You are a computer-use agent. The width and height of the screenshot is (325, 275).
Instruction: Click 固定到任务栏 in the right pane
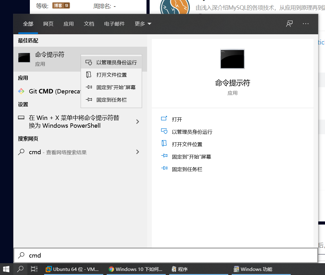coord(187,169)
